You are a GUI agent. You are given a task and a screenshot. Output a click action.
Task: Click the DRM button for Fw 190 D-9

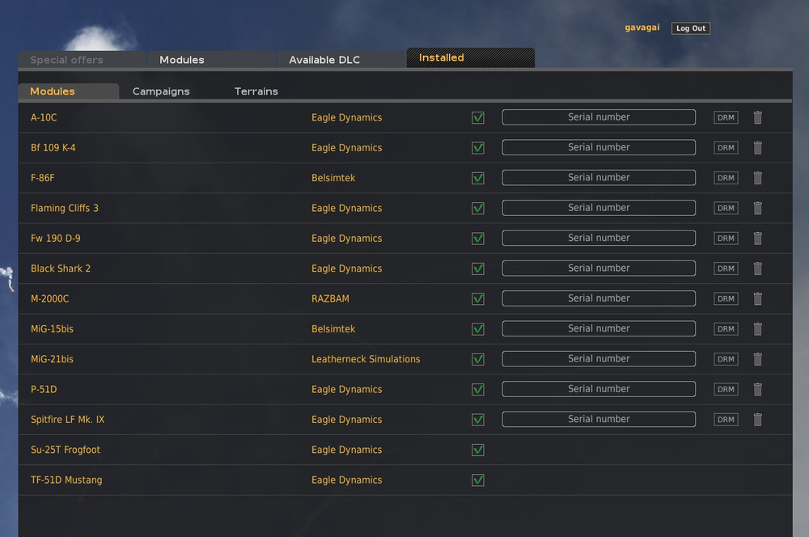tap(726, 239)
